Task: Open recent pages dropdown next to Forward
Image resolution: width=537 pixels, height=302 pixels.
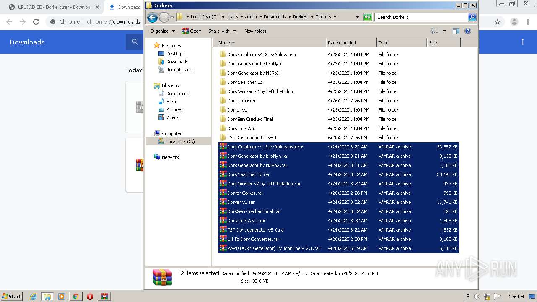Action: (172, 17)
